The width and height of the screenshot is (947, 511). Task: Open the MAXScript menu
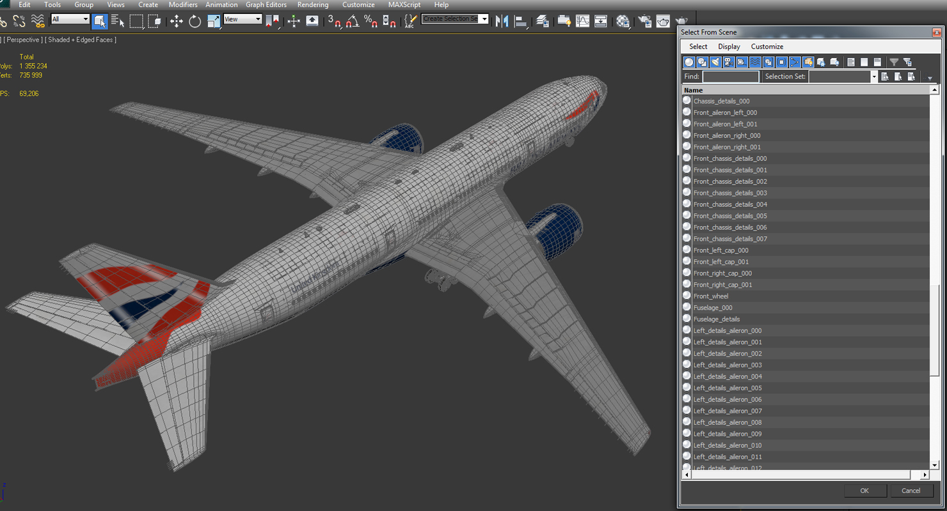coord(404,4)
